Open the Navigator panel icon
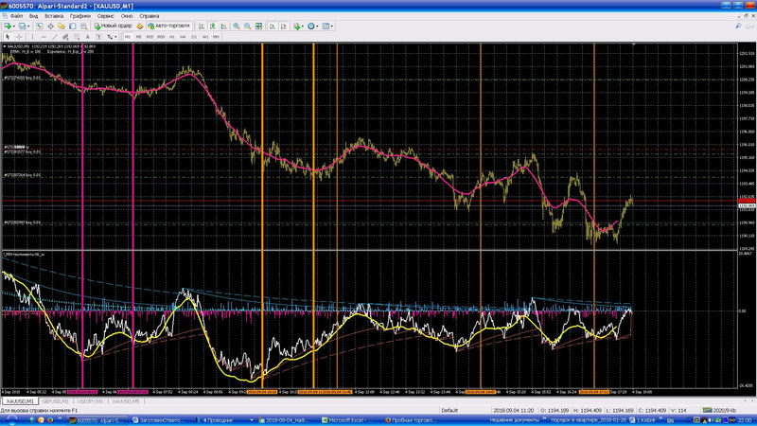 tap(61, 27)
